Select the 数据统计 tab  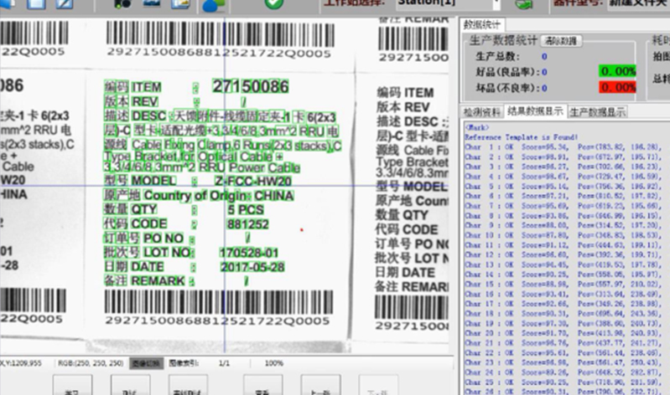tap(482, 25)
